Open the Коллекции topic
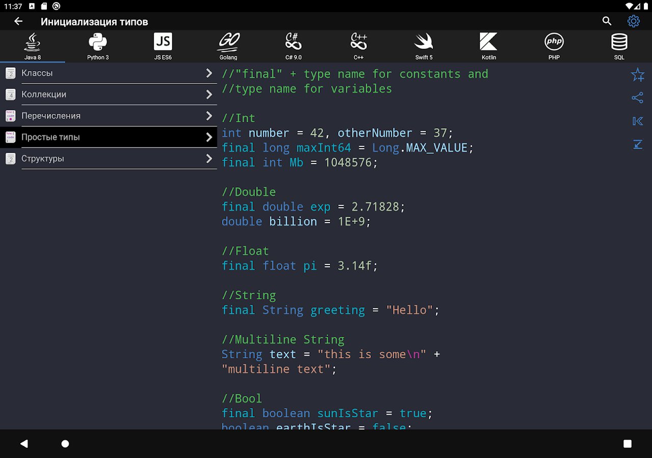Image resolution: width=652 pixels, height=458 pixels. [x=109, y=95]
